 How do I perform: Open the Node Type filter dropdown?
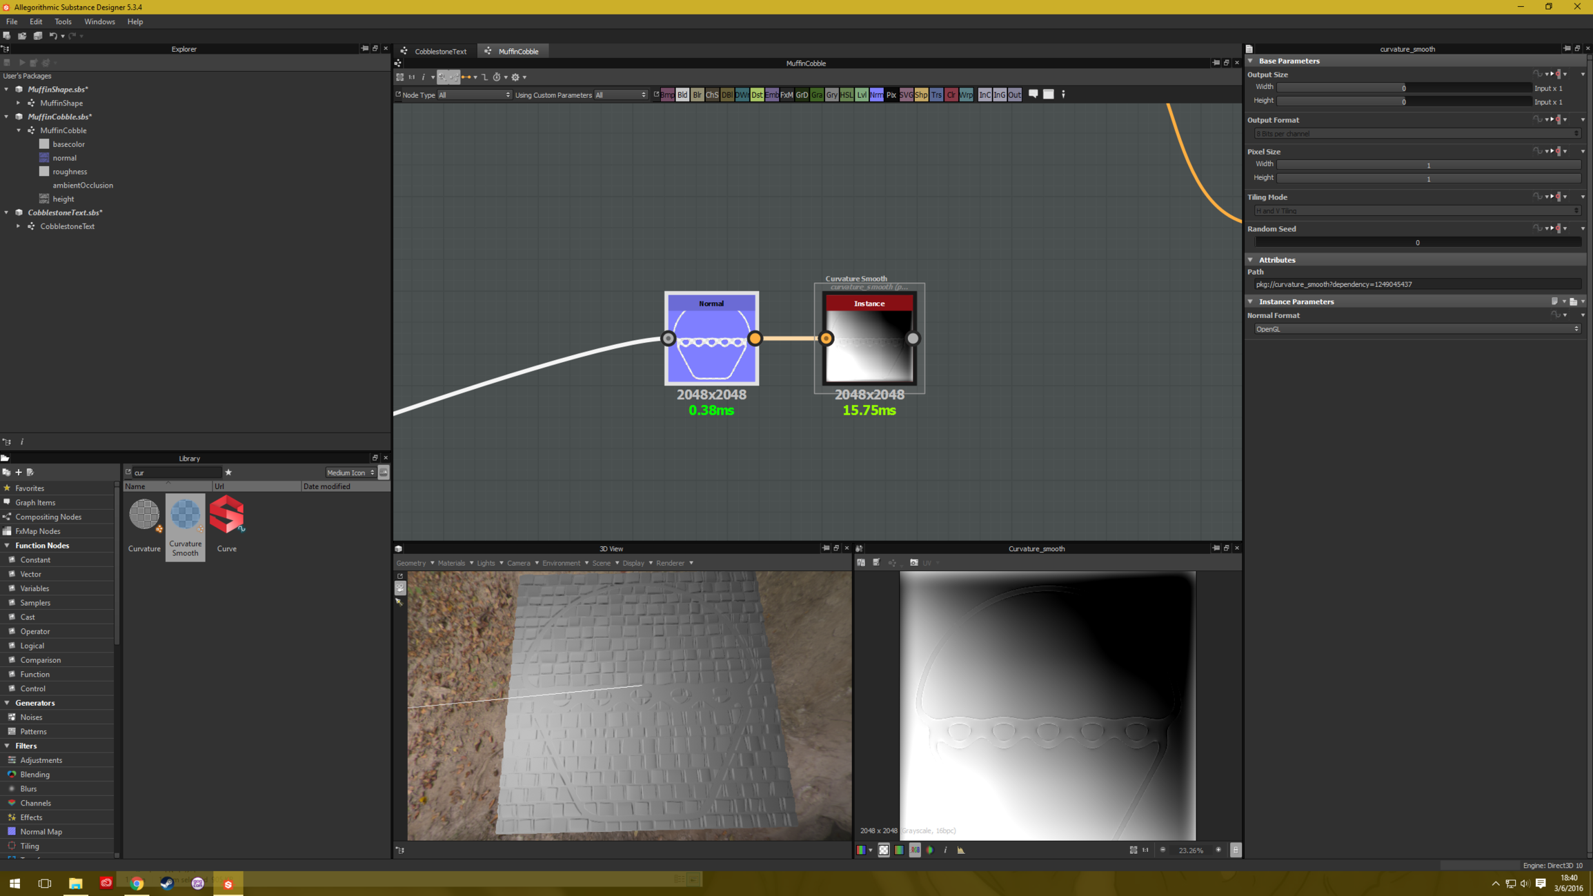tap(475, 95)
